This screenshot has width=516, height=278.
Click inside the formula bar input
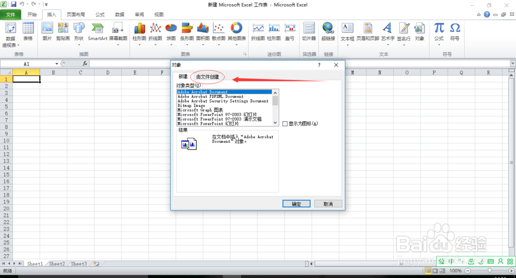click(299, 63)
